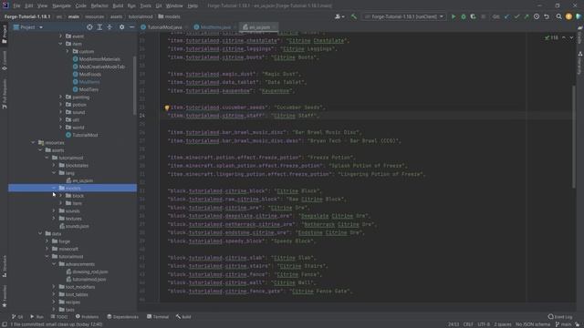Open user account dropdown icon
The height and width of the screenshot is (328, 584).
[339, 16]
